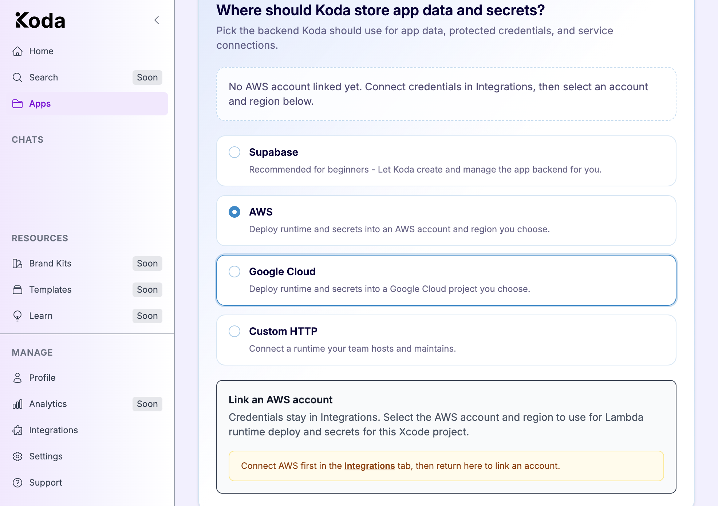Select the AWS radio button
This screenshot has width=718, height=506.
tap(234, 212)
